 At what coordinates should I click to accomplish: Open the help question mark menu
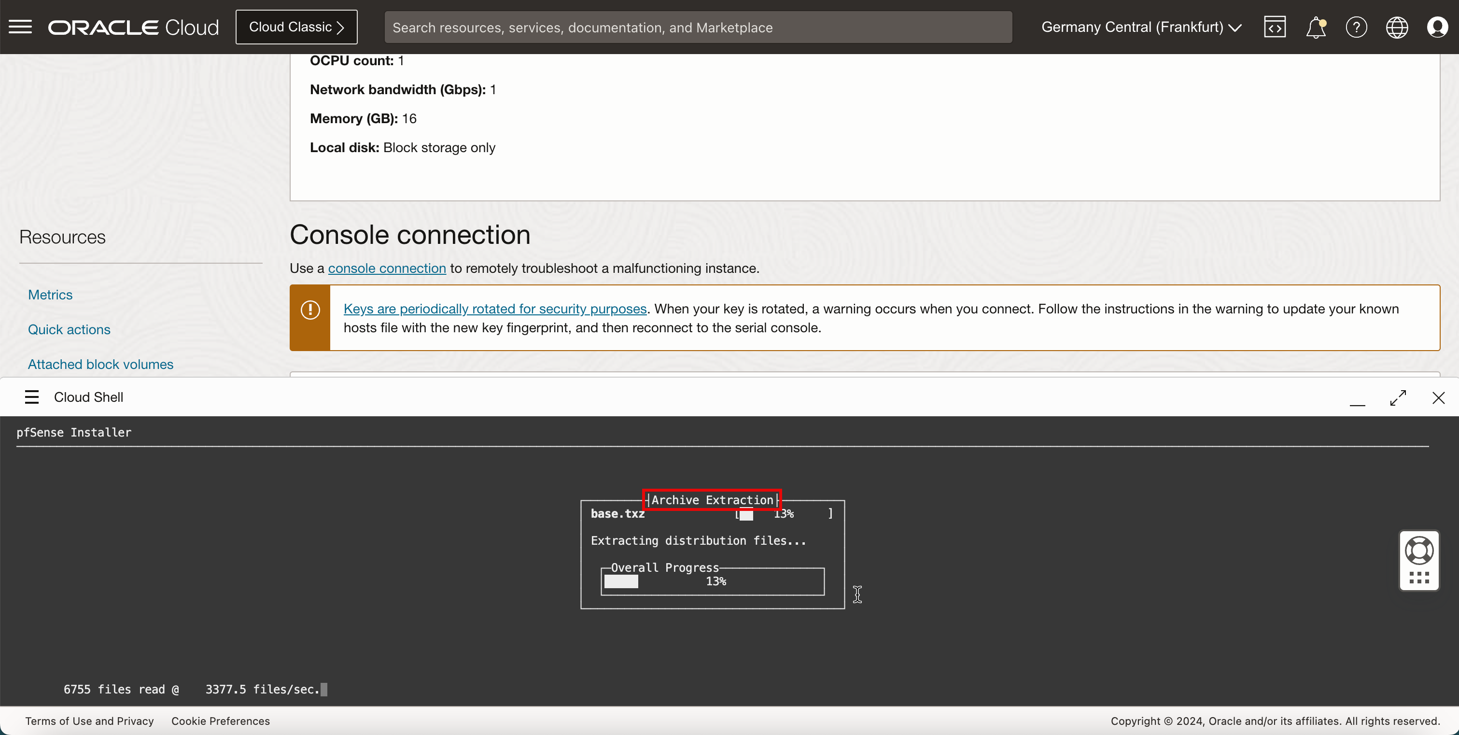click(1356, 27)
